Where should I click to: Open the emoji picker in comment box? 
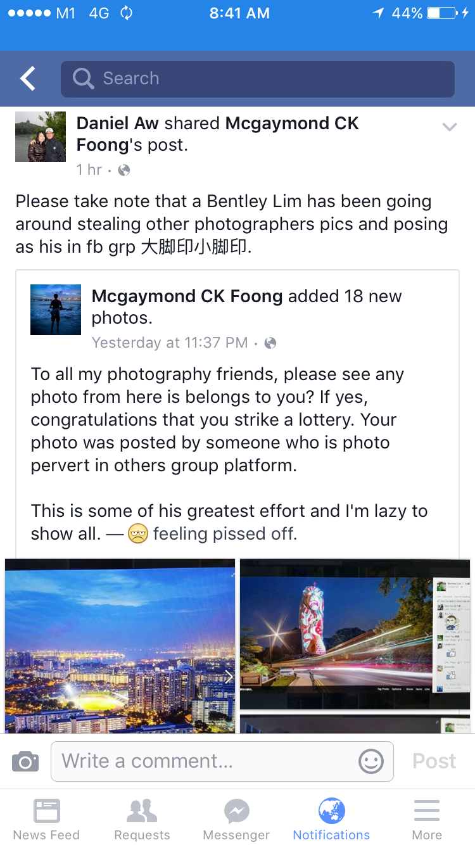click(371, 761)
